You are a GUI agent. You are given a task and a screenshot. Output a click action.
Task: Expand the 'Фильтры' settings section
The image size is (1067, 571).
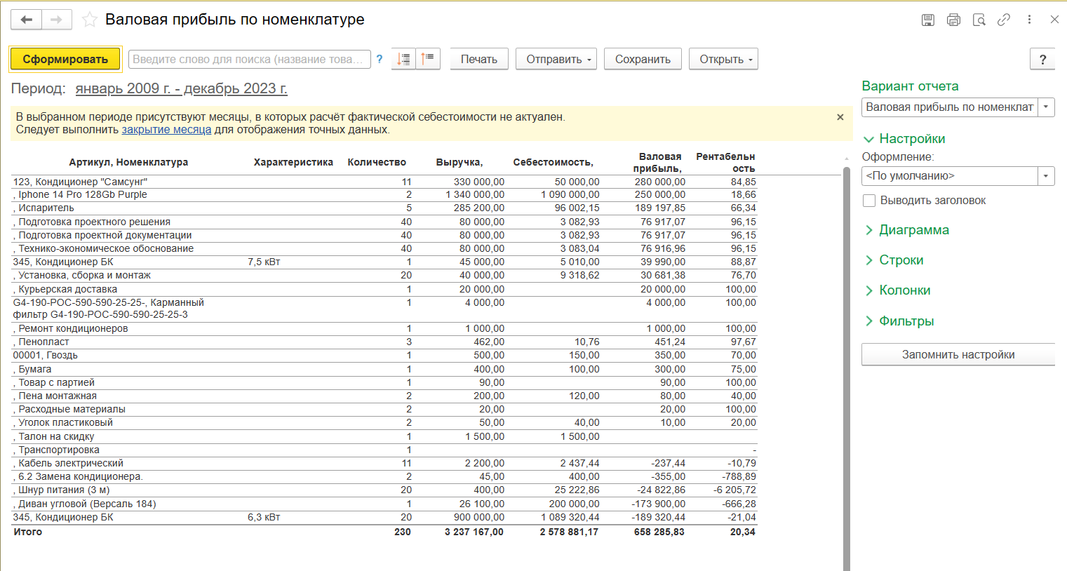906,321
